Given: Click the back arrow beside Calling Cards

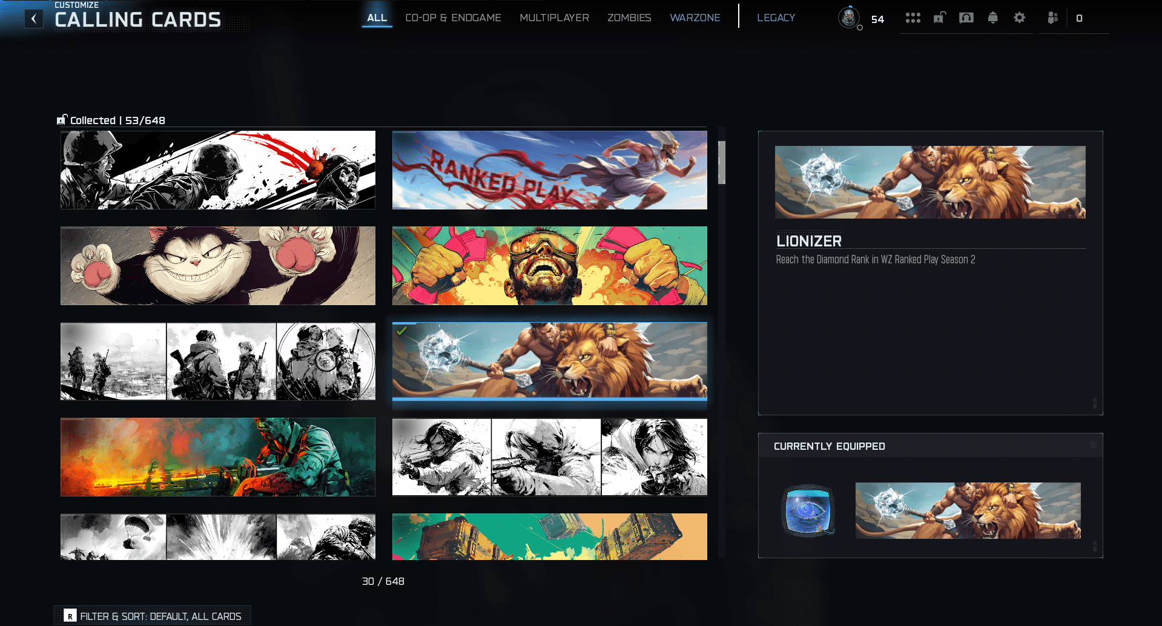Looking at the screenshot, I should [x=34, y=19].
